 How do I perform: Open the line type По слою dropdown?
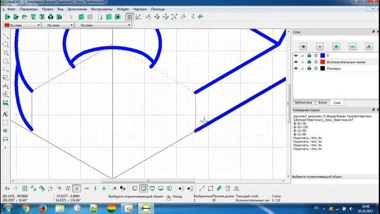(x=103, y=25)
